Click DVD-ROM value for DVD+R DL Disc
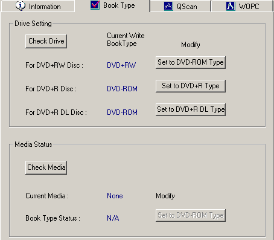Viewport: 274px width, 240px height. pos(122,112)
